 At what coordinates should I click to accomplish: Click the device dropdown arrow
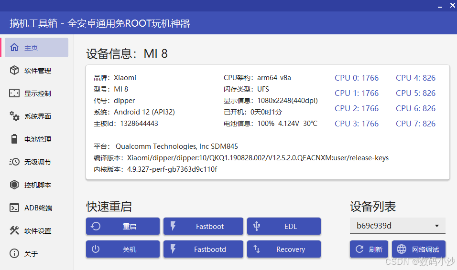click(x=437, y=226)
